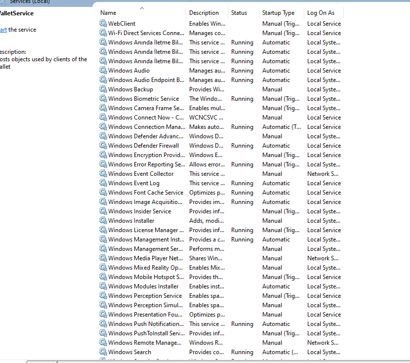Click the 'Windows R...' description cell
This screenshot has height=363, width=410.
click(x=206, y=343)
